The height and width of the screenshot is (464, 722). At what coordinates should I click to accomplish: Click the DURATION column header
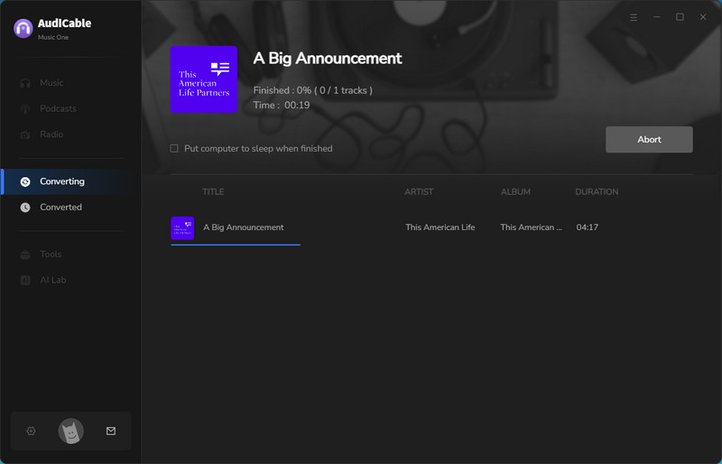pyautogui.click(x=597, y=191)
